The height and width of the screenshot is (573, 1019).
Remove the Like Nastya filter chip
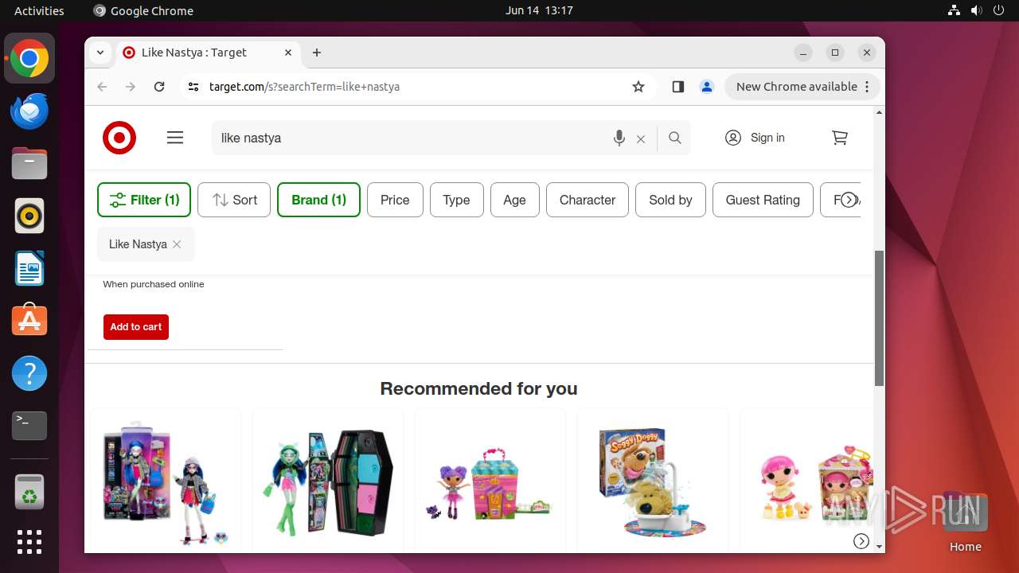177,244
